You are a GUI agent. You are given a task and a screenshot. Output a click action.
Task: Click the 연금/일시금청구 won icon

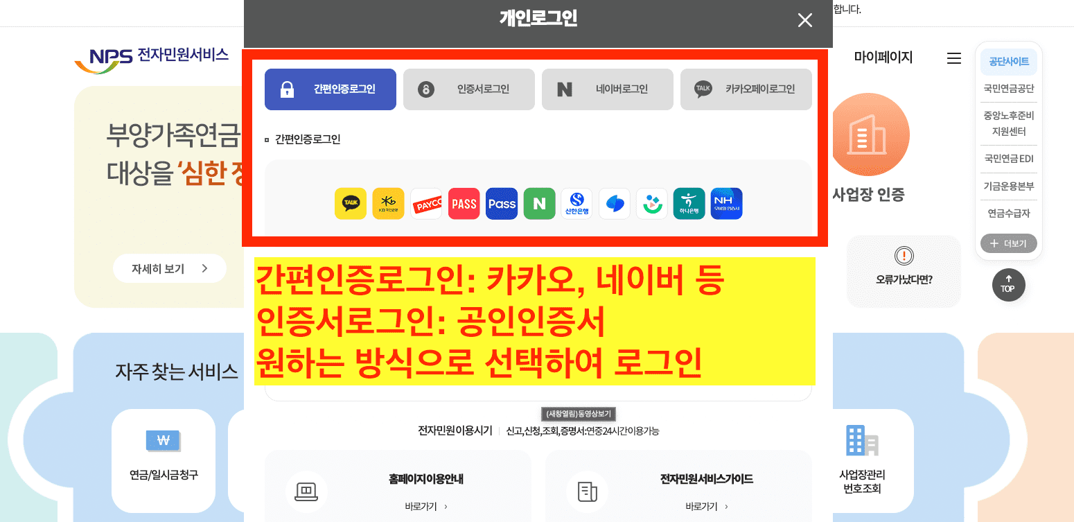(x=164, y=440)
